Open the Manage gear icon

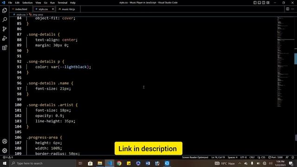tap(5, 150)
